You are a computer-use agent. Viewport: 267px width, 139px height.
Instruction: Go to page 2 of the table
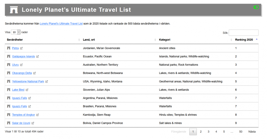click(x=201, y=132)
